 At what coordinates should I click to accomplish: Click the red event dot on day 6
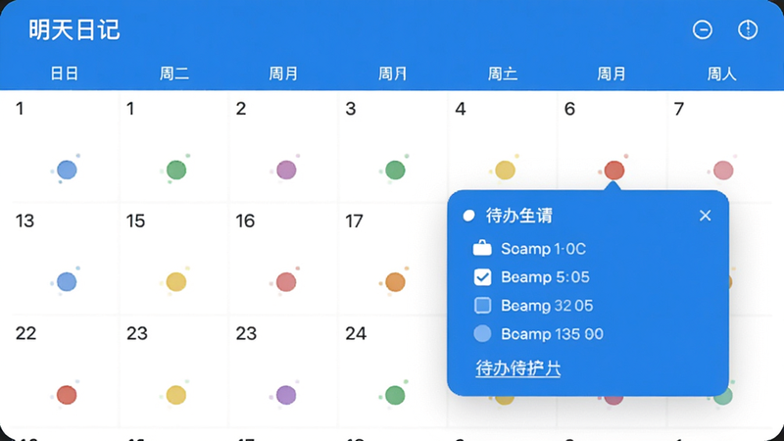(614, 170)
